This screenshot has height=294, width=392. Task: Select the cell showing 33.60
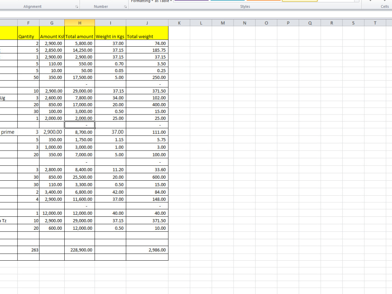tap(147, 169)
